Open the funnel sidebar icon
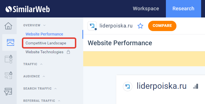Image resolution: width=205 pixels, height=104 pixels. [x=8, y=92]
